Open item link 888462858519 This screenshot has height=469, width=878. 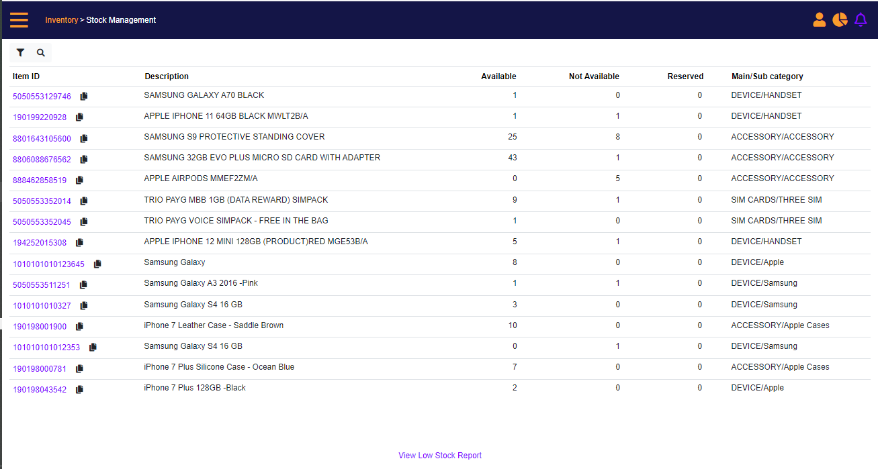tap(40, 180)
